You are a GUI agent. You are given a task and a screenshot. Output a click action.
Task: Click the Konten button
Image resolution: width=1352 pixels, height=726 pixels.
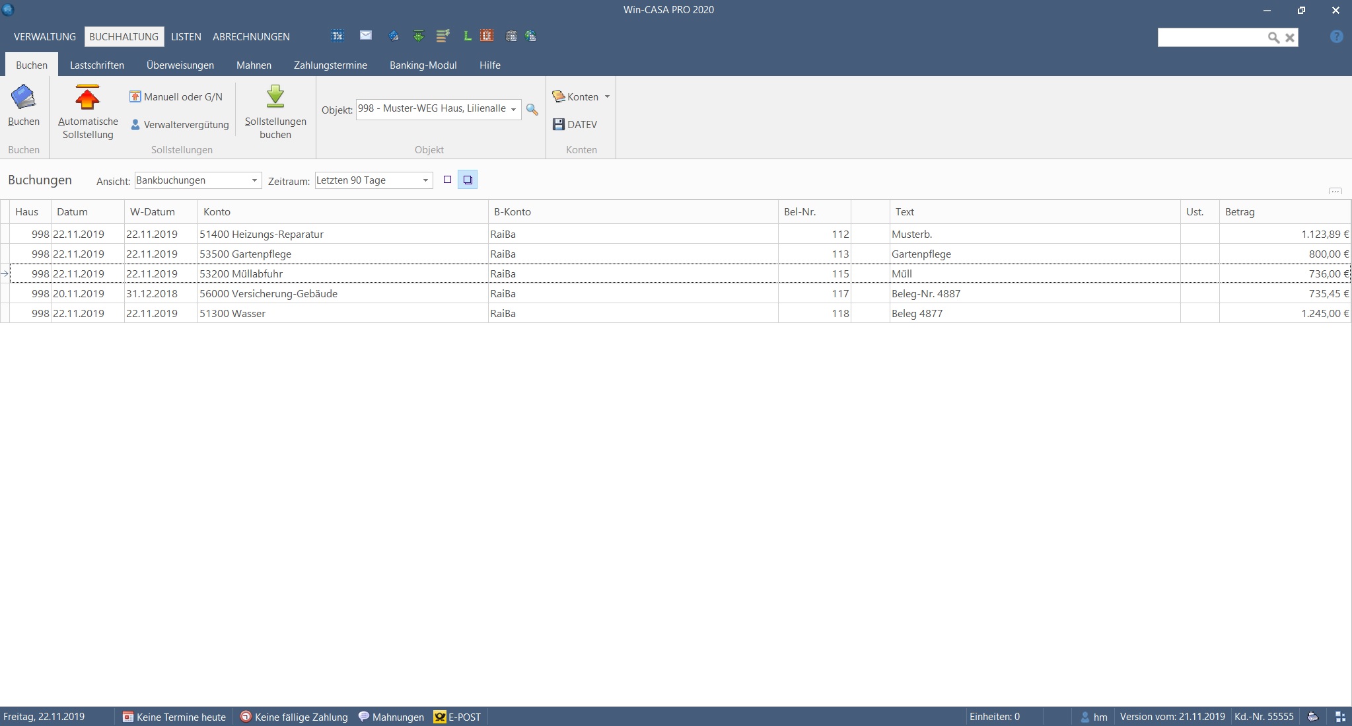tap(576, 96)
